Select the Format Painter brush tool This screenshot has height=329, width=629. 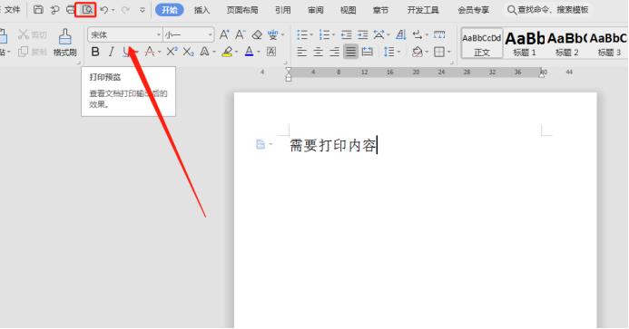65,43
